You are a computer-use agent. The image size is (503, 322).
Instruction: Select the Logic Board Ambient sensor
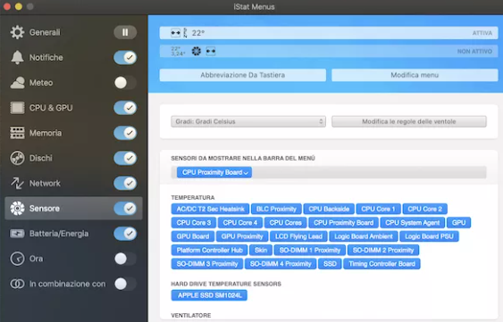tap(364, 236)
